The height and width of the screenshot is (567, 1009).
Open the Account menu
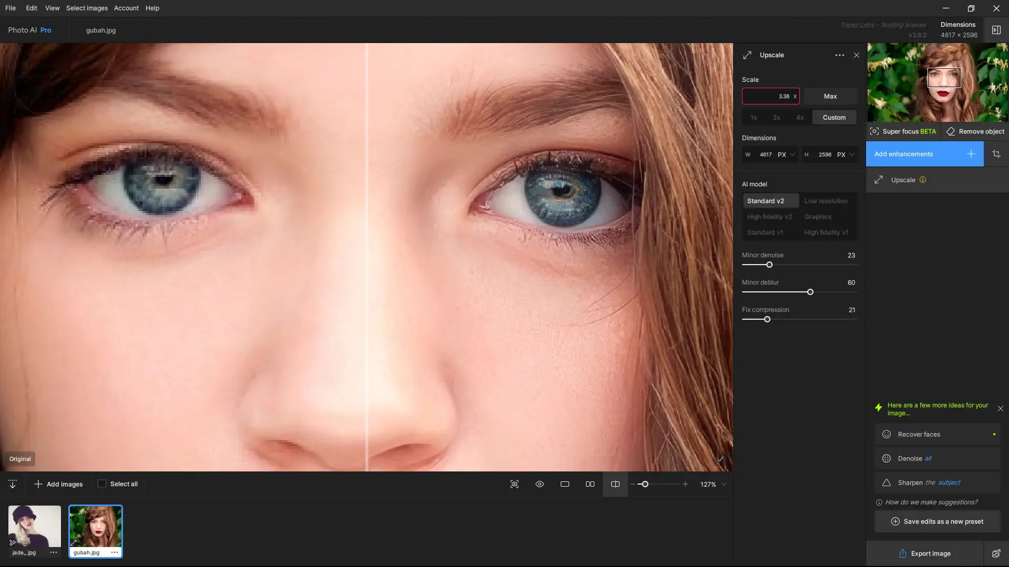[x=126, y=8]
